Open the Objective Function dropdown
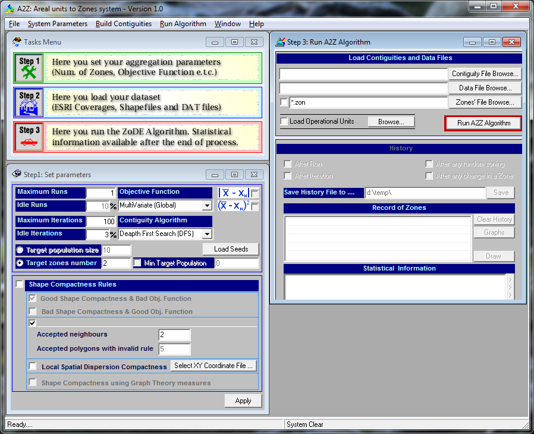 tap(207, 206)
